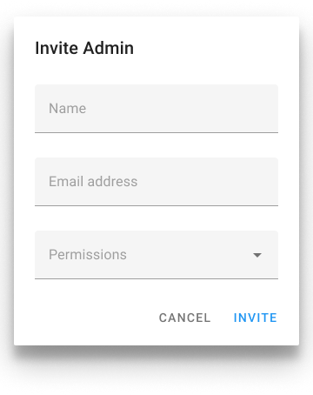Viewport: 313px width, 395px height.
Task: Send the admin invitation with INVITE
Action: (x=256, y=318)
